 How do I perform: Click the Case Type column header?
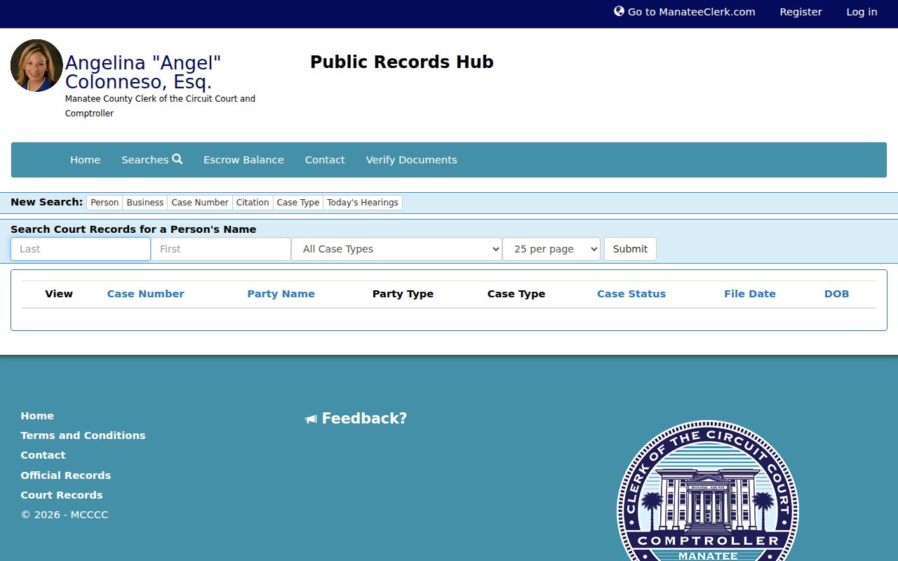point(516,294)
